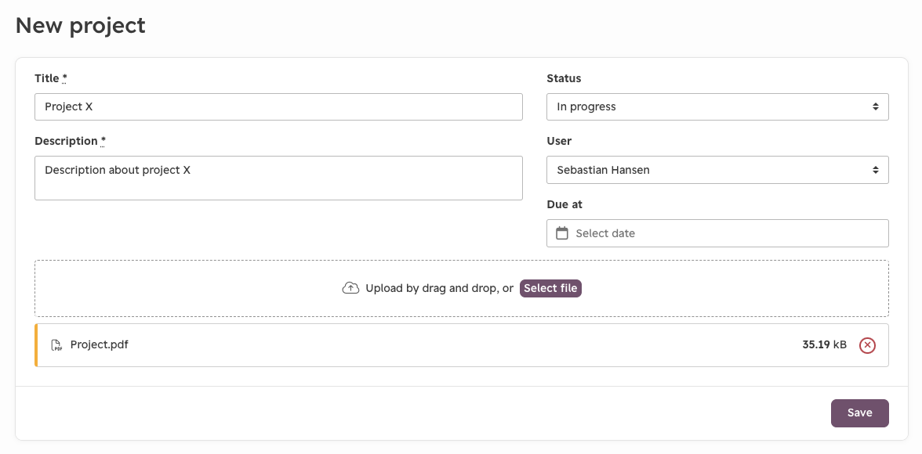Click the Status dropdown arrows
The width and height of the screenshot is (922, 454).
click(876, 107)
